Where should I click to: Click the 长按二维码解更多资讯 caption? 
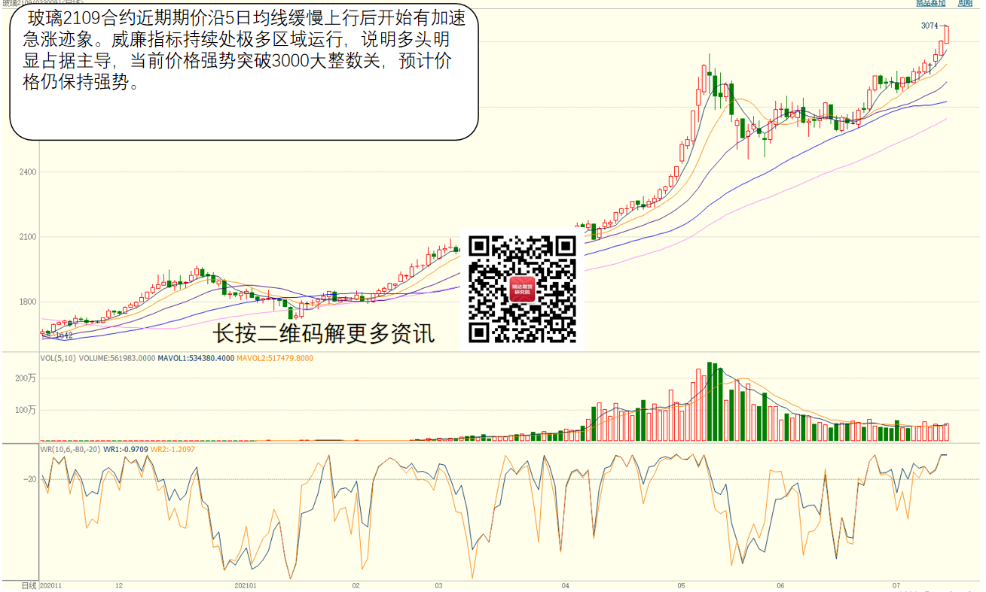[323, 333]
